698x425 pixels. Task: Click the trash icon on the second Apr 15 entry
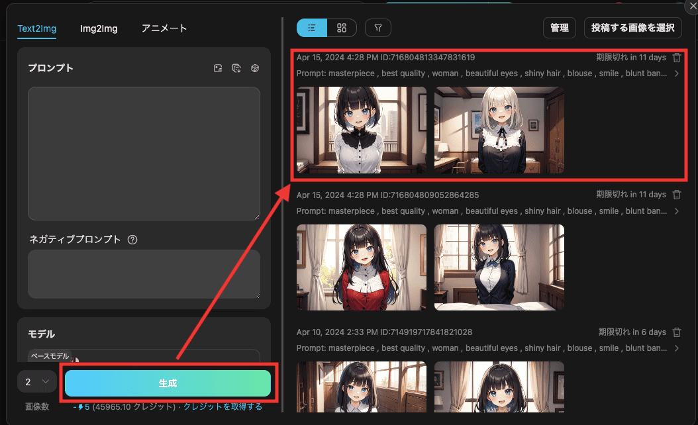(x=676, y=194)
